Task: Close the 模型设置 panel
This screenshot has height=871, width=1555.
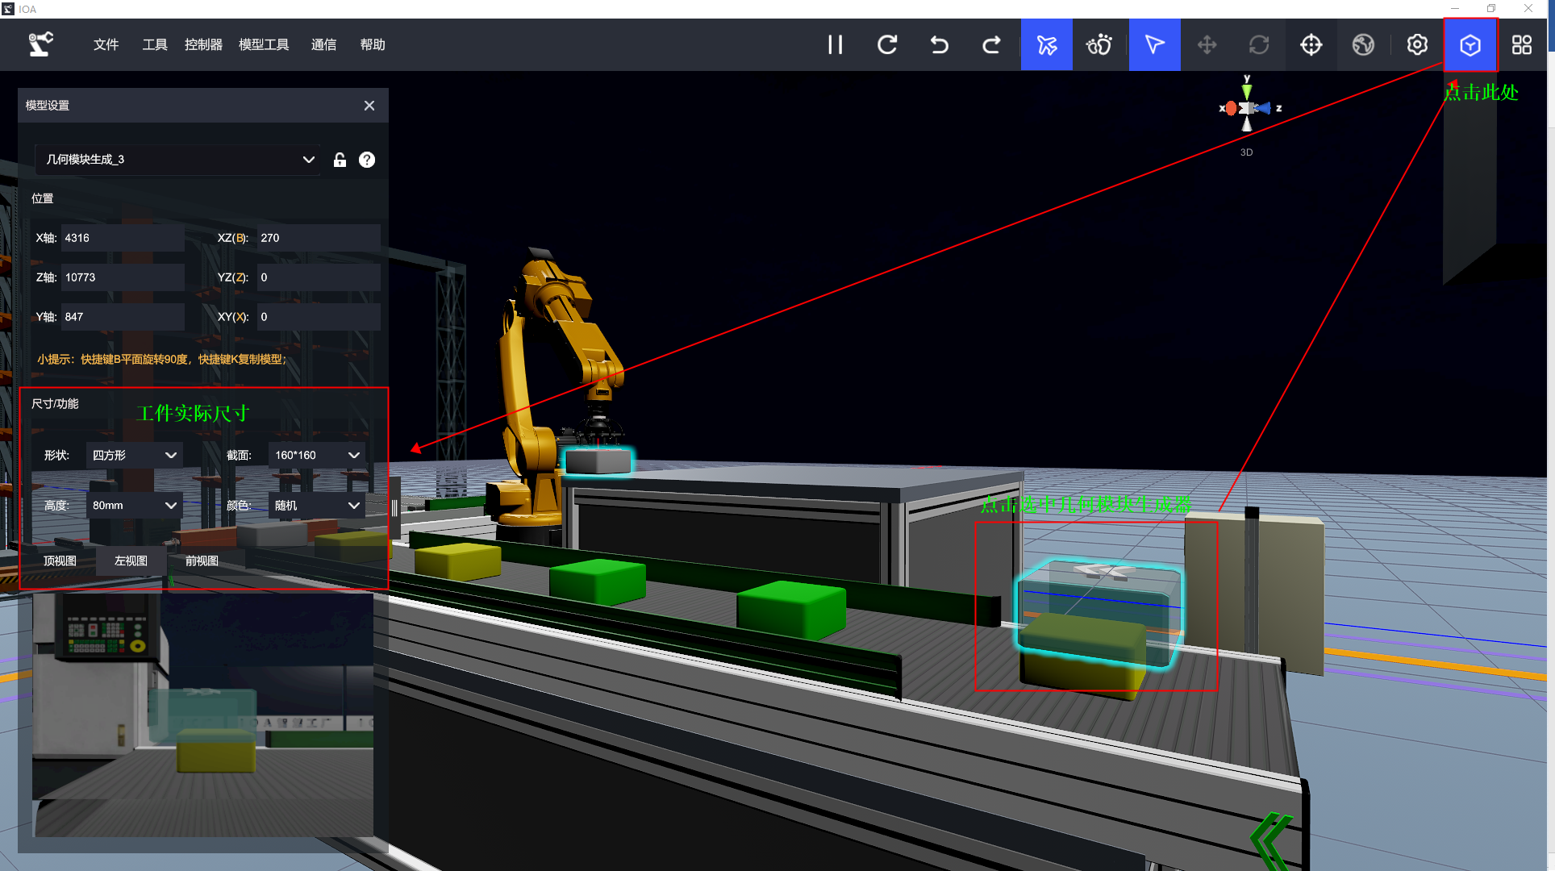Action: click(x=369, y=106)
